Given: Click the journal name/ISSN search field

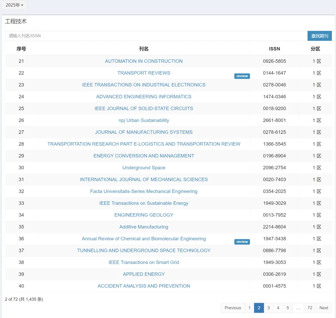Looking at the screenshot, I should (x=156, y=36).
